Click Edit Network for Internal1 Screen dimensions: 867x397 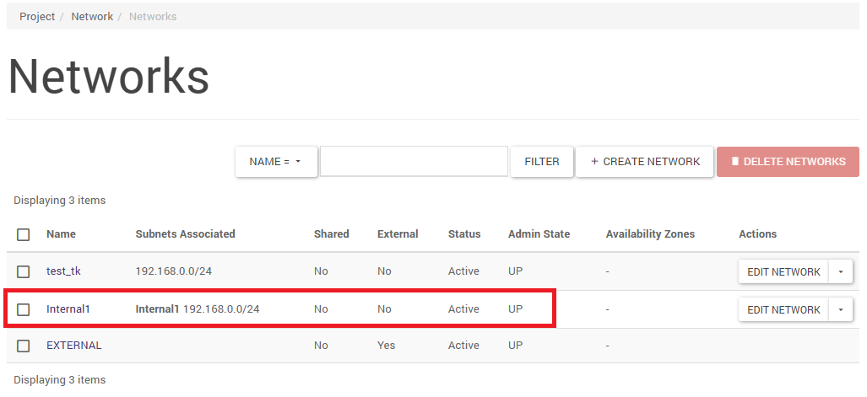coord(783,309)
